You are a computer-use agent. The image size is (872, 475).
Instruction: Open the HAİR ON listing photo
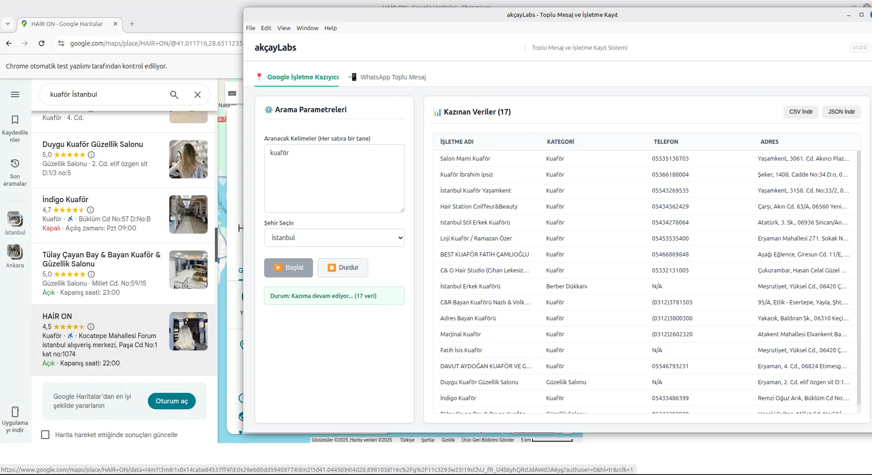(188, 331)
